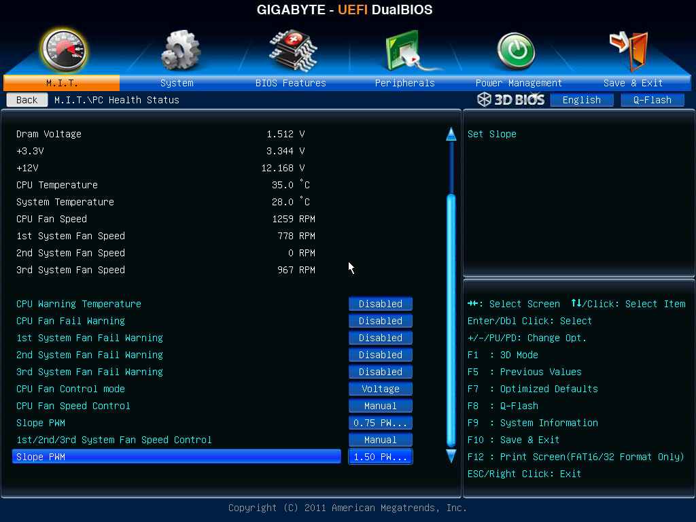Screen dimensions: 696x522
Task: Select the 3rd System Fan Fail Warning label
Action: click(90, 372)
